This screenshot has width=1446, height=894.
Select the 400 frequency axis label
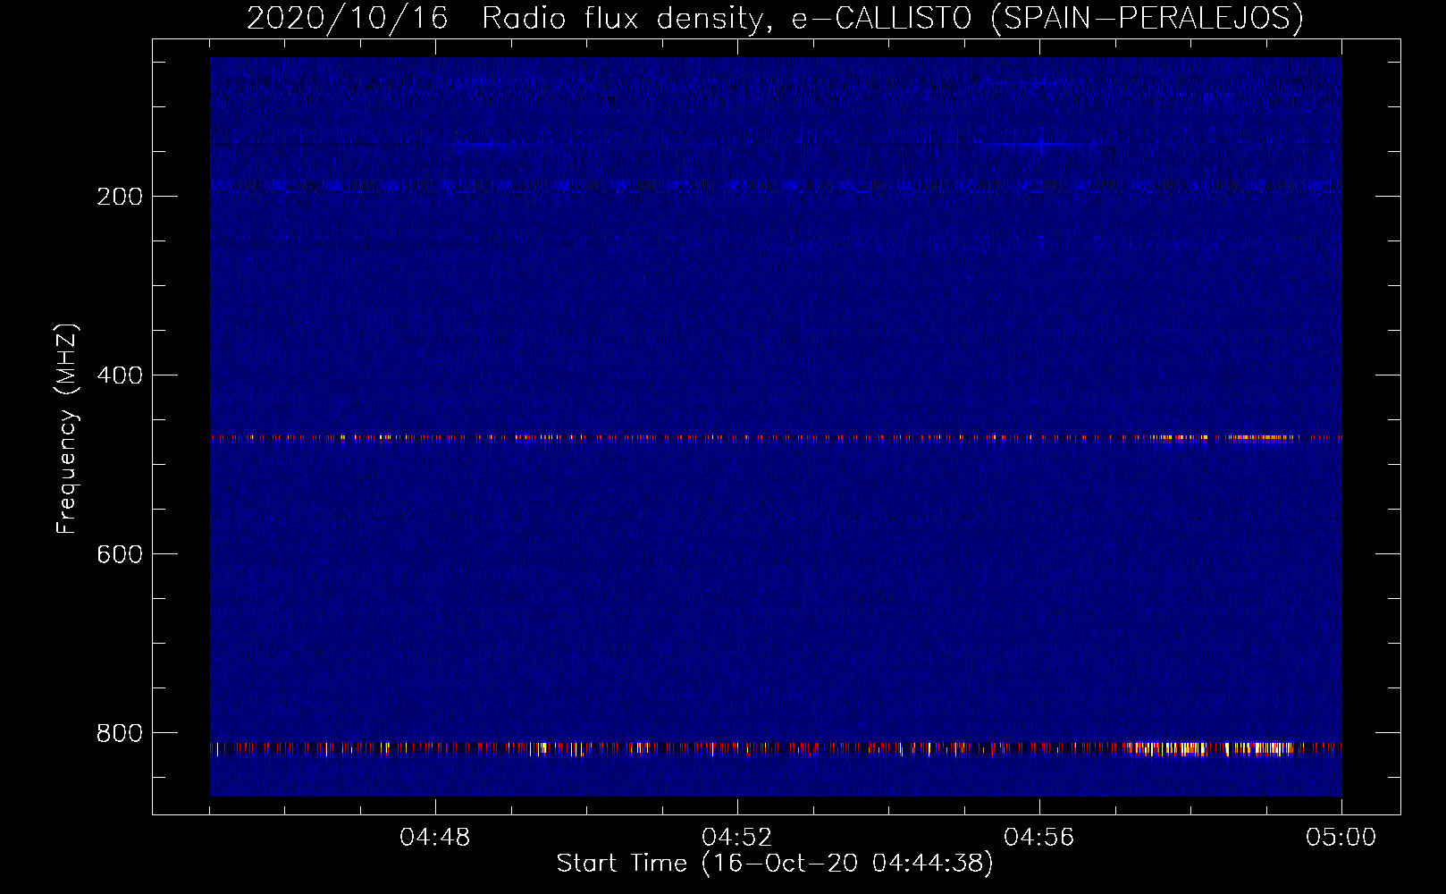coord(120,375)
